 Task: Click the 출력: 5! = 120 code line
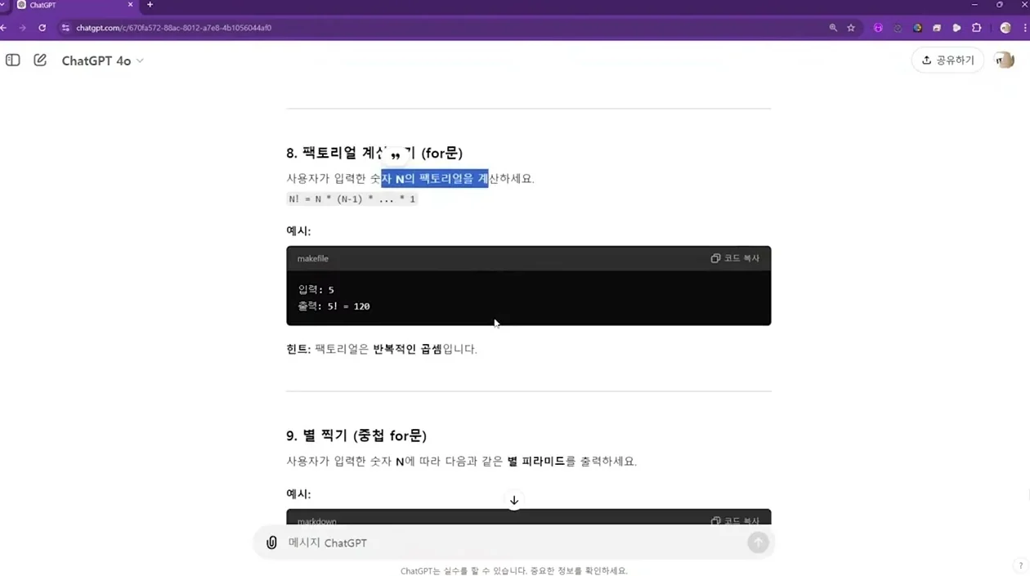(334, 306)
